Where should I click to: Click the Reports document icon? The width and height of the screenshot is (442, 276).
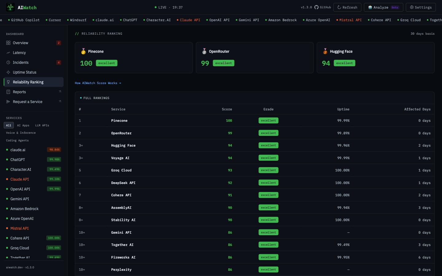(8, 92)
